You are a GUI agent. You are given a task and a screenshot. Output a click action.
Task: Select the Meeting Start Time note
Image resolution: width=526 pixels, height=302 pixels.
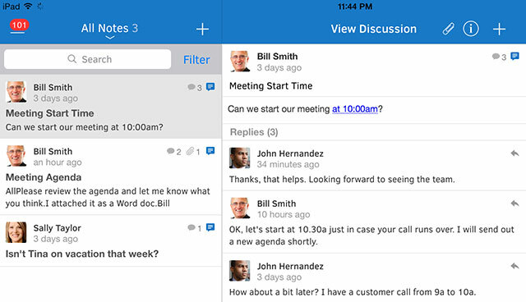tap(111, 107)
